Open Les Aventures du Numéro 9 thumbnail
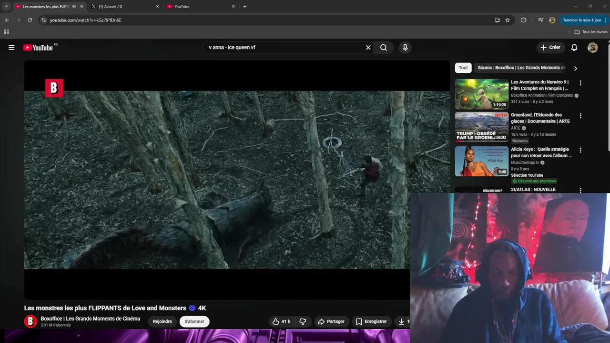 pyautogui.click(x=481, y=94)
